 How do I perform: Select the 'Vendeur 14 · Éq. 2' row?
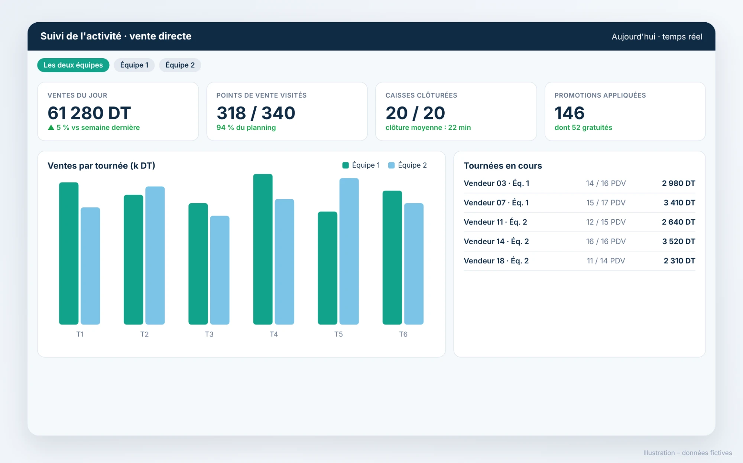580,241
